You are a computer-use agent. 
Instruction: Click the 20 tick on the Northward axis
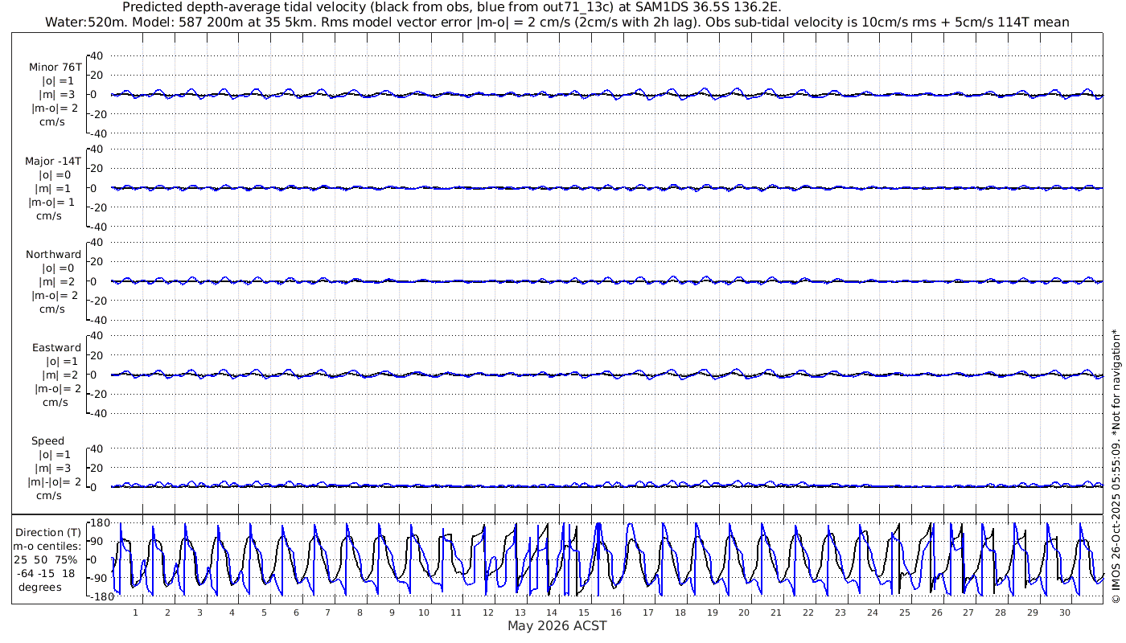tap(97, 261)
